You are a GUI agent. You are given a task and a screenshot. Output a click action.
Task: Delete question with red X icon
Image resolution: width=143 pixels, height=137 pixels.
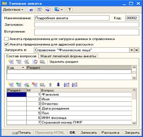[x=35, y=85]
